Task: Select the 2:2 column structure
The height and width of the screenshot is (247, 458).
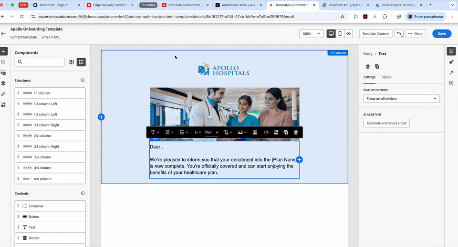Action: coord(50,136)
